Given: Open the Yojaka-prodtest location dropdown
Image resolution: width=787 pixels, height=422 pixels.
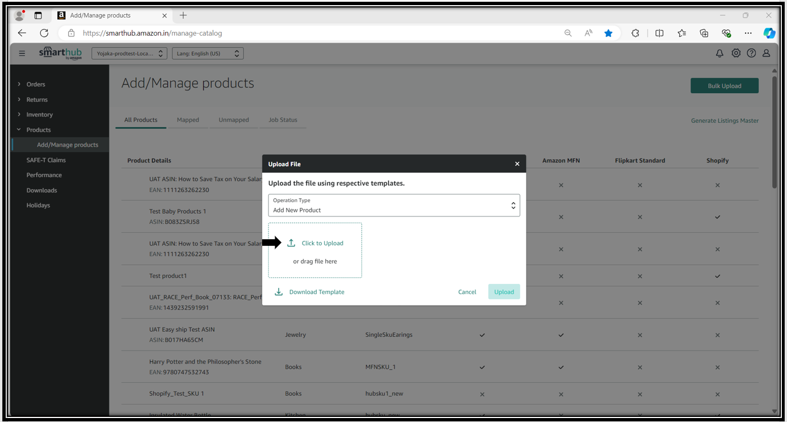Looking at the screenshot, I should (129, 53).
